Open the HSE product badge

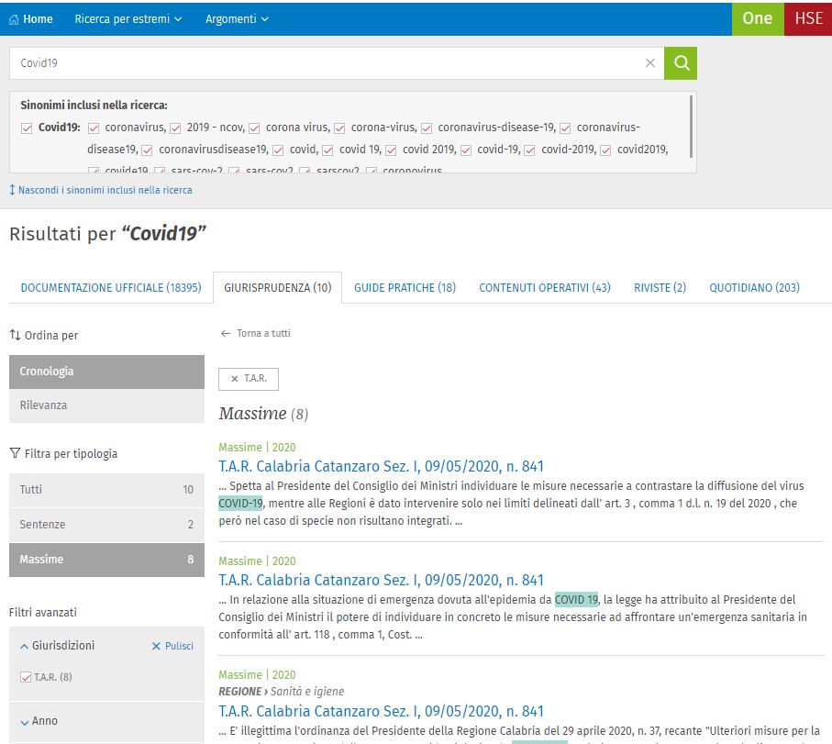click(808, 18)
